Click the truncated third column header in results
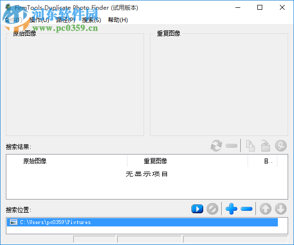Screen dimensions: 294x245 point(263,161)
